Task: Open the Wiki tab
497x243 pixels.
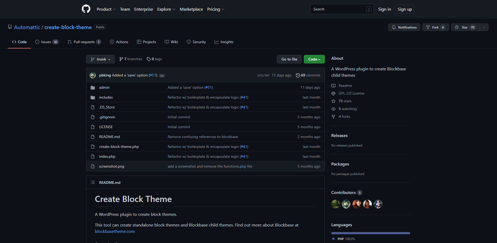Action: (x=171, y=42)
